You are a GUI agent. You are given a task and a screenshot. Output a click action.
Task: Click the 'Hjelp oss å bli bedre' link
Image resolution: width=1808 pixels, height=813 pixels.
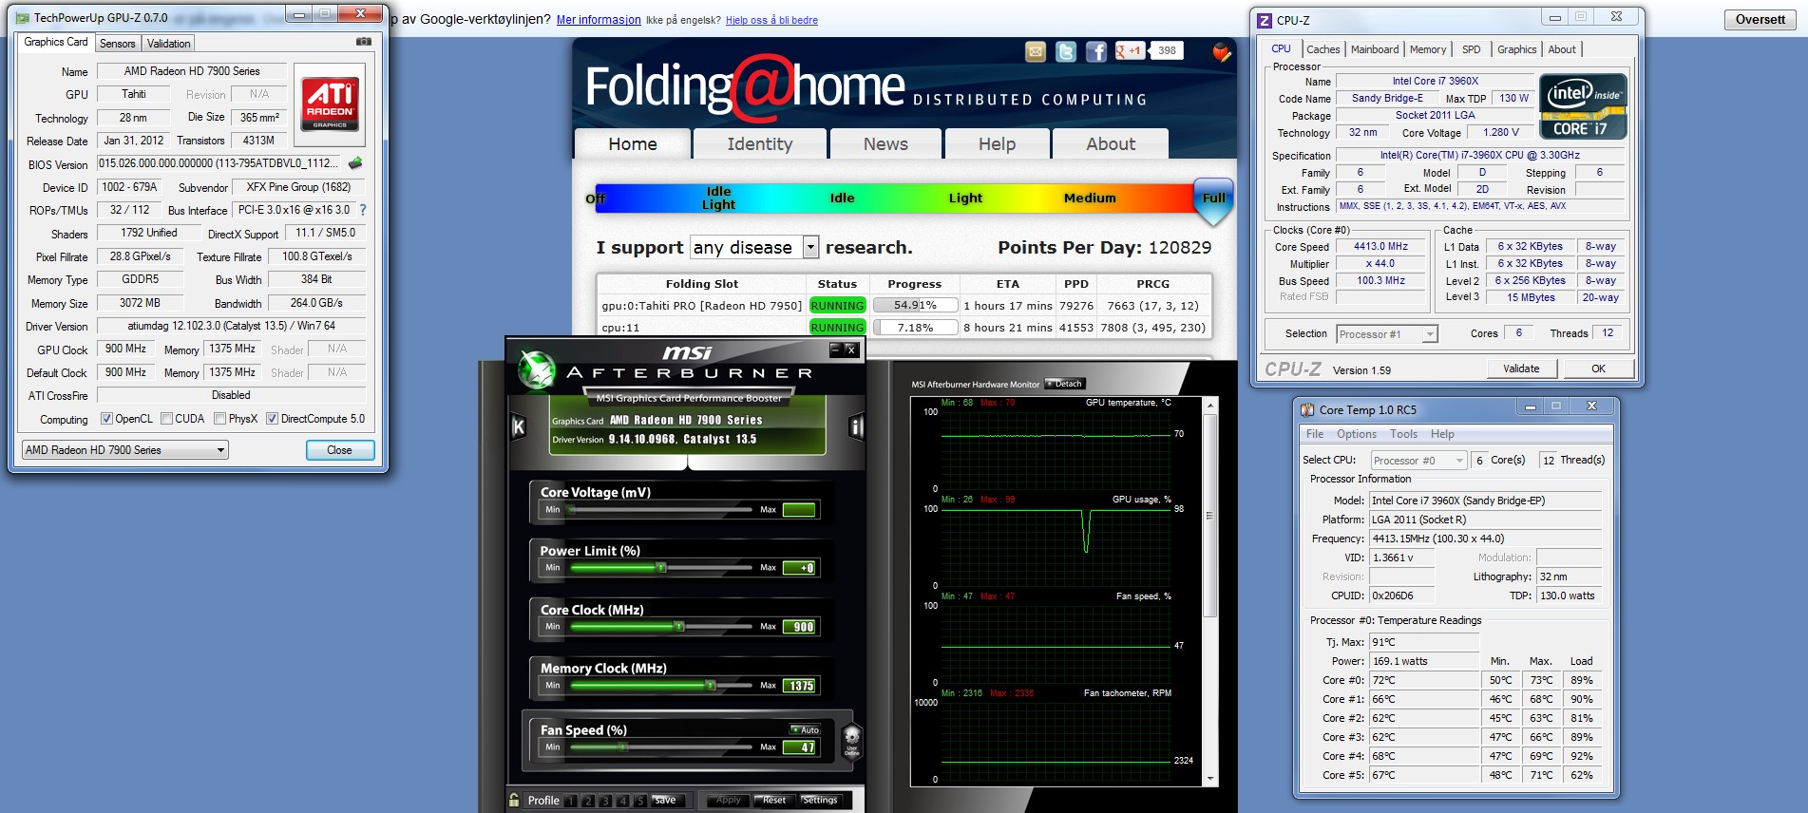(771, 20)
